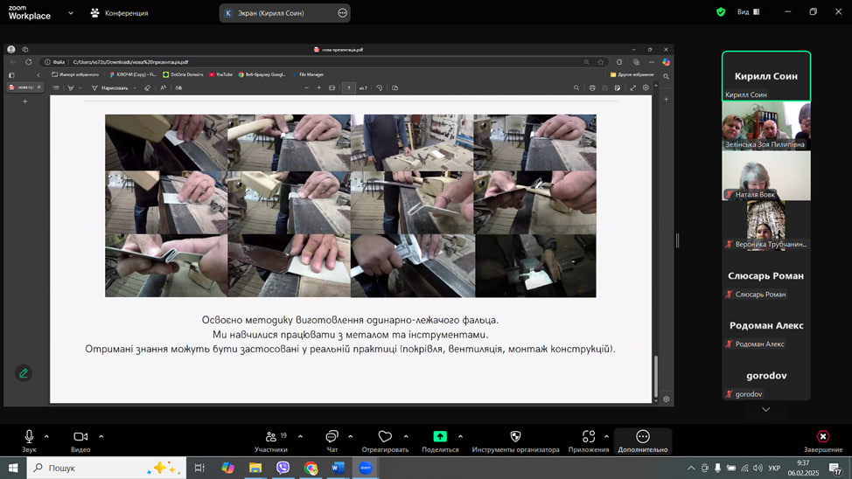Open Viber from the Windows taskbar
Image resolution: width=852 pixels, height=479 pixels.
tap(283, 468)
